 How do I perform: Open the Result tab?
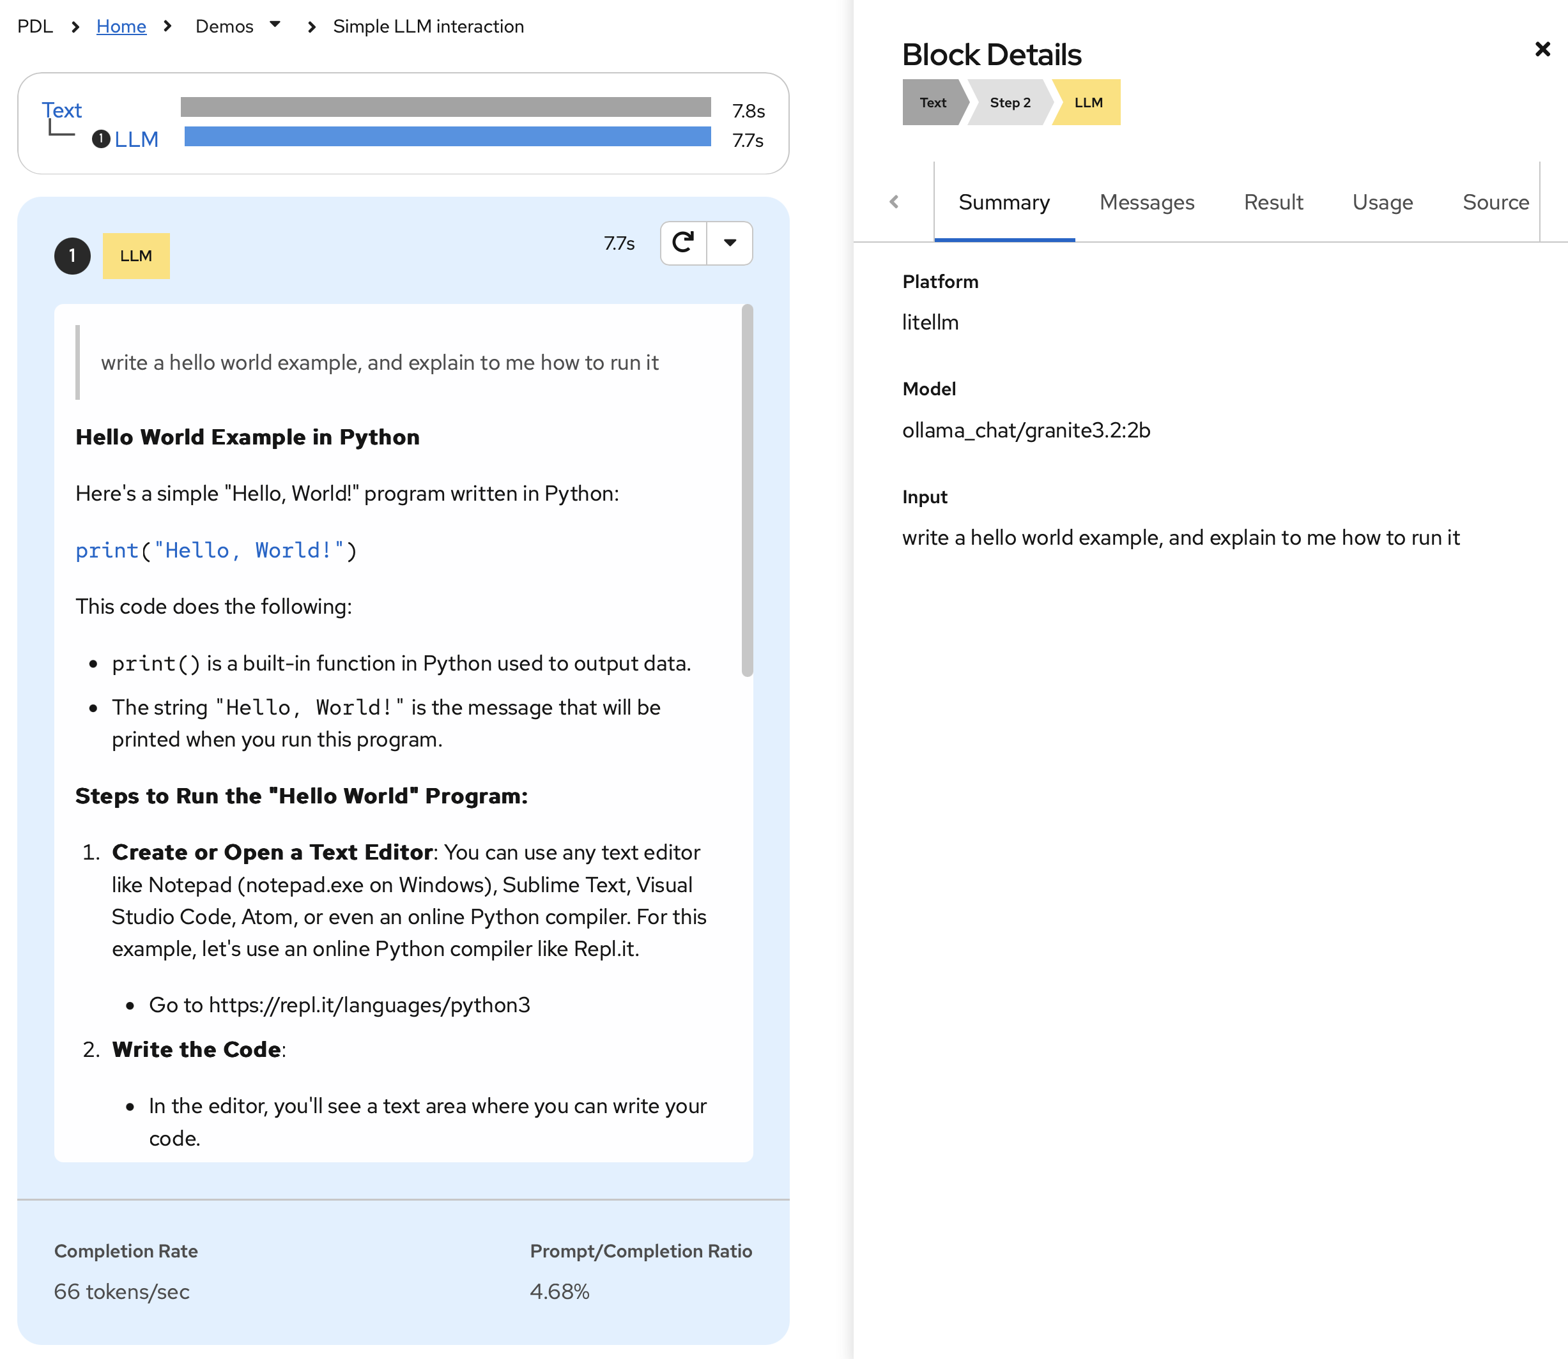[1273, 202]
